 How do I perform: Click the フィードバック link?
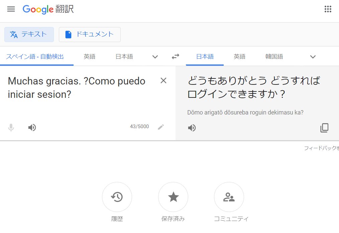pyautogui.click(x=322, y=148)
